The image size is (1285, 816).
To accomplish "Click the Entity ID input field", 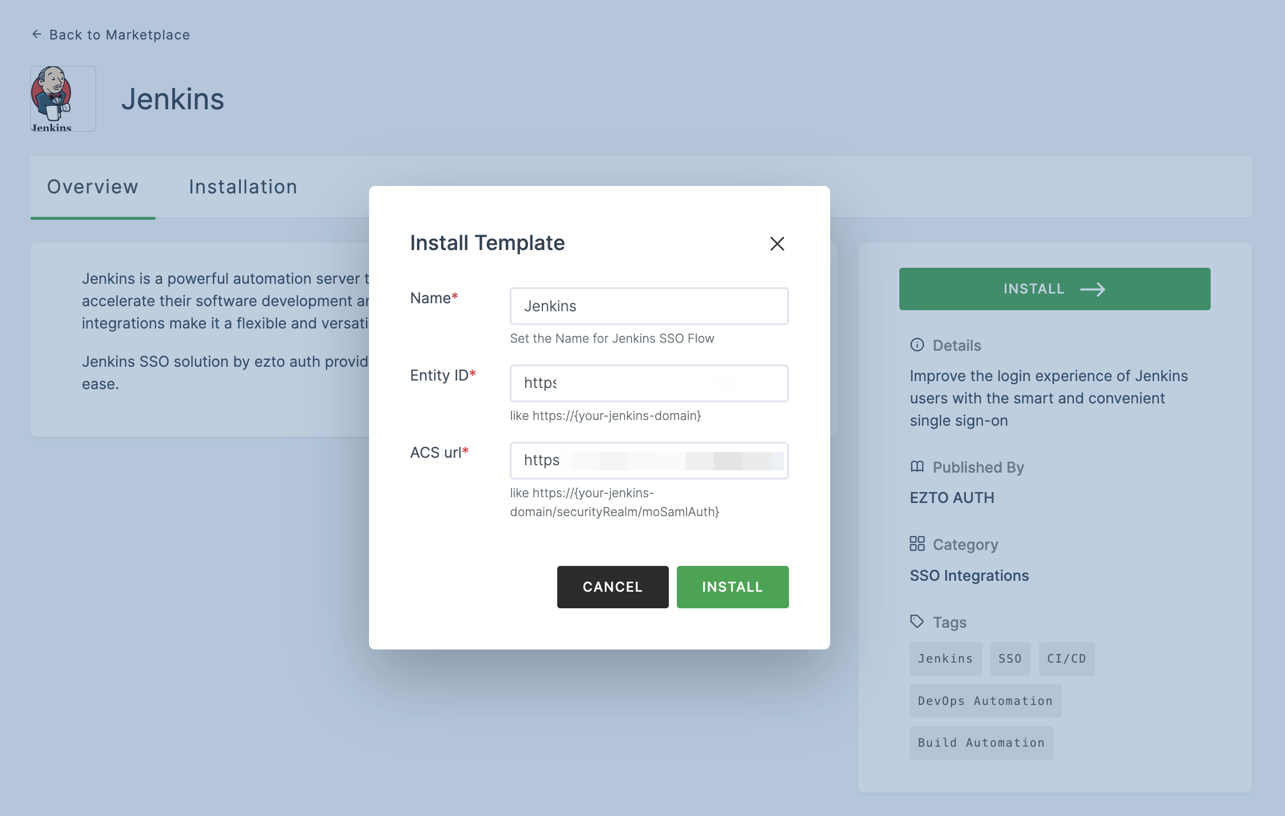I will click(649, 382).
